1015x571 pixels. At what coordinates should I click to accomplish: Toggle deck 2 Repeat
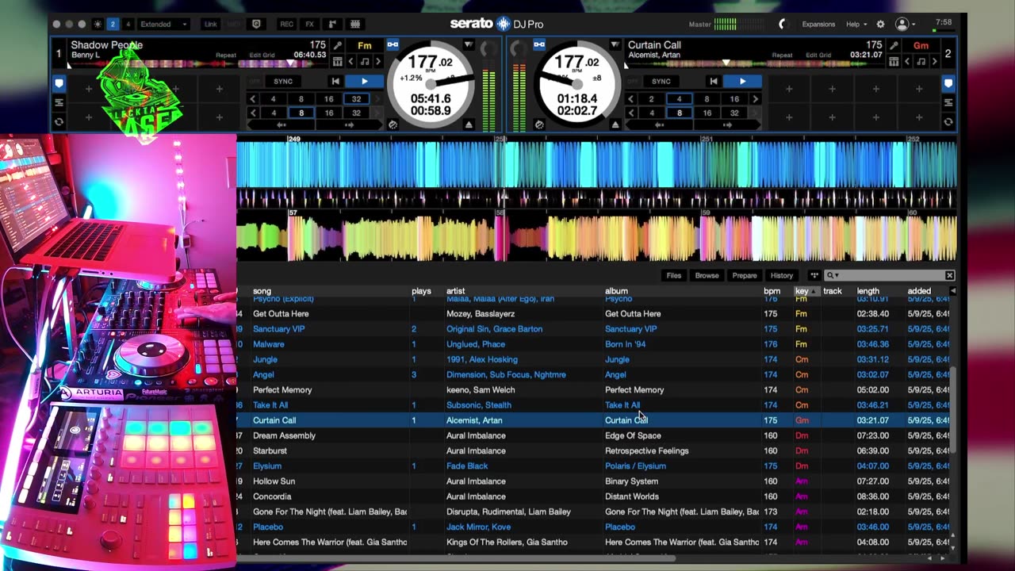click(x=783, y=55)
